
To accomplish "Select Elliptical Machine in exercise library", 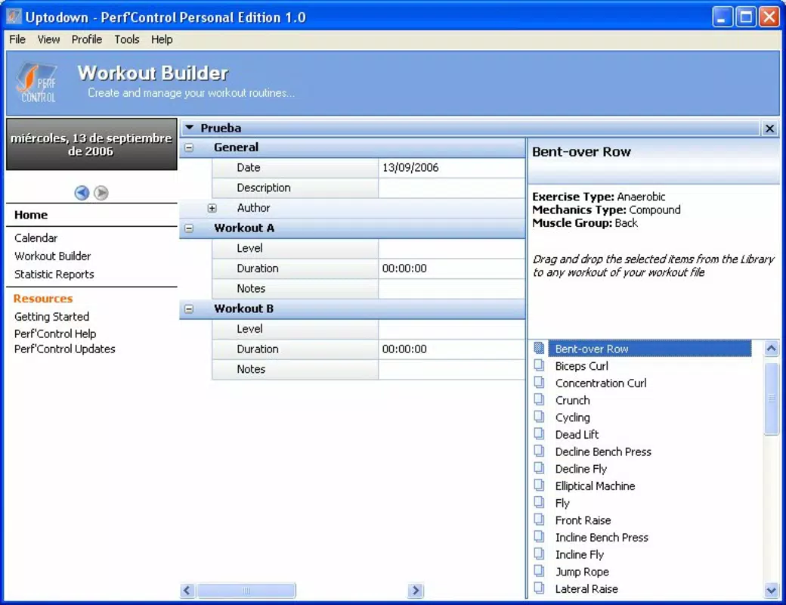I will pyautogui.click(x=595, y=486).
